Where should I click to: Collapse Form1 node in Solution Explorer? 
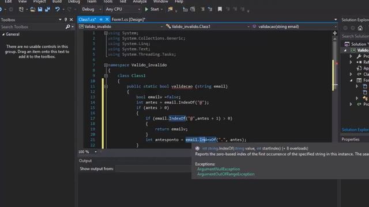(x=351, y=80)
